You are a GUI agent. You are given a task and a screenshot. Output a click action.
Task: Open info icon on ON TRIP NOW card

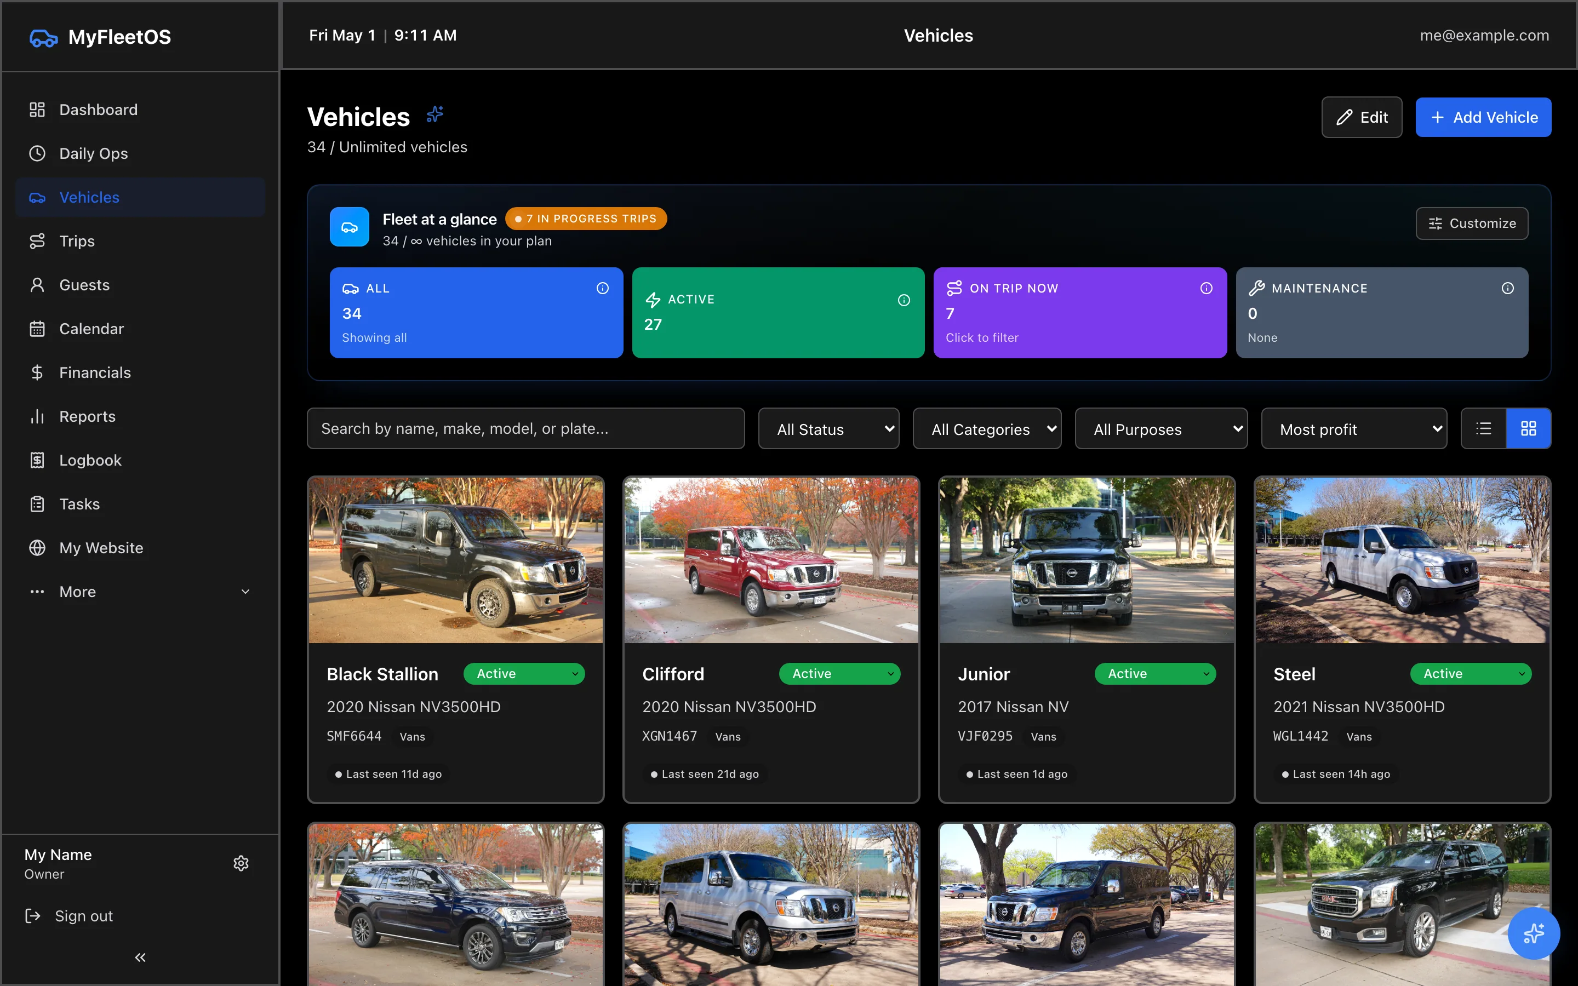tap(1207, 288)
